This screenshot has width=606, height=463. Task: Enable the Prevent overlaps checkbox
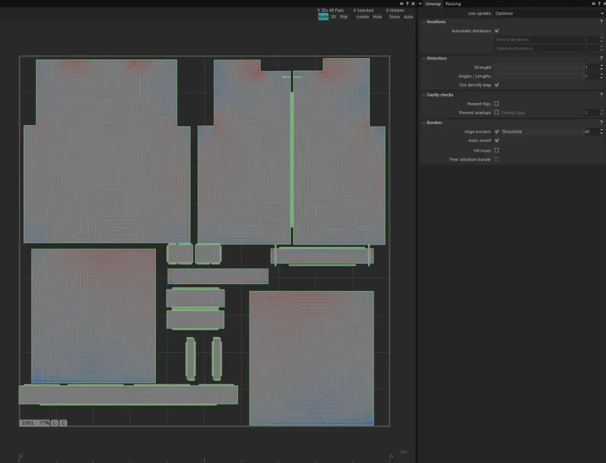497,113
